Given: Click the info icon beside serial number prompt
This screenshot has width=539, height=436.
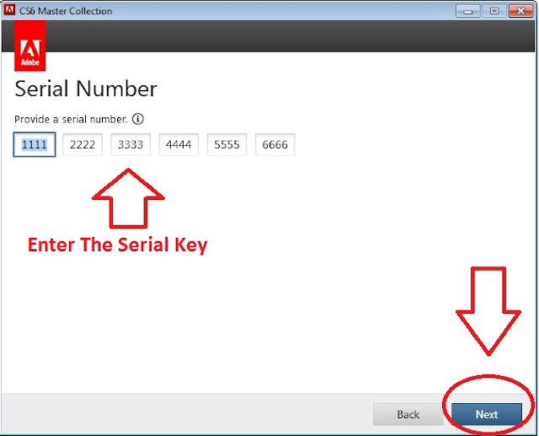Looking at the screenshot, I should click(x=138, y=119).
